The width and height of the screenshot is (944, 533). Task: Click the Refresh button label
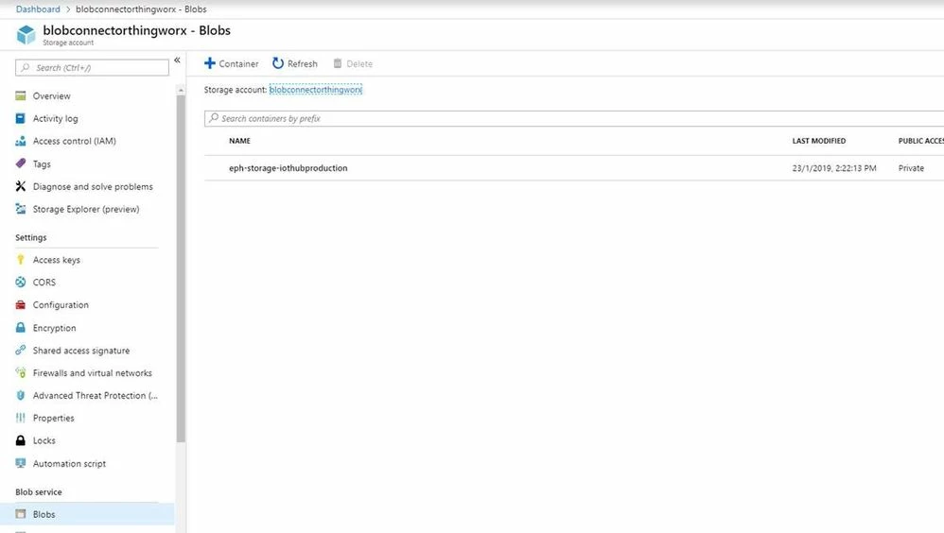click(x=303, y=63)
